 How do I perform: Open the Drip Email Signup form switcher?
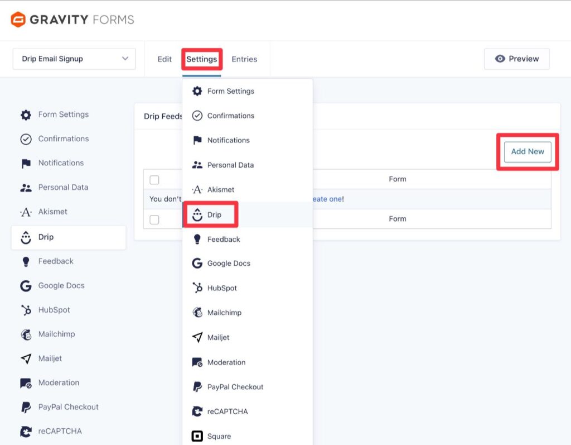point(74,59)
